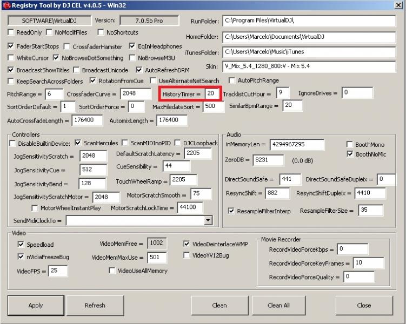Viewport: 406px width, 324px height.
Task: Enable the BoothMono checkbox
Action: [x=350, y=144]
